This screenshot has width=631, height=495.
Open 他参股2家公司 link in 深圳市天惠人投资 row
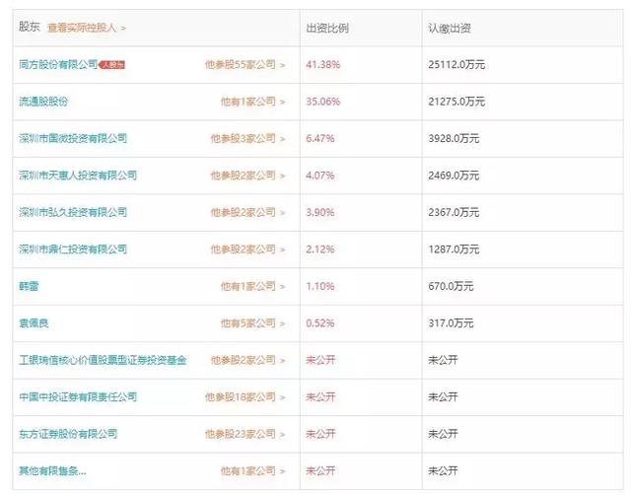coord(247,176)
